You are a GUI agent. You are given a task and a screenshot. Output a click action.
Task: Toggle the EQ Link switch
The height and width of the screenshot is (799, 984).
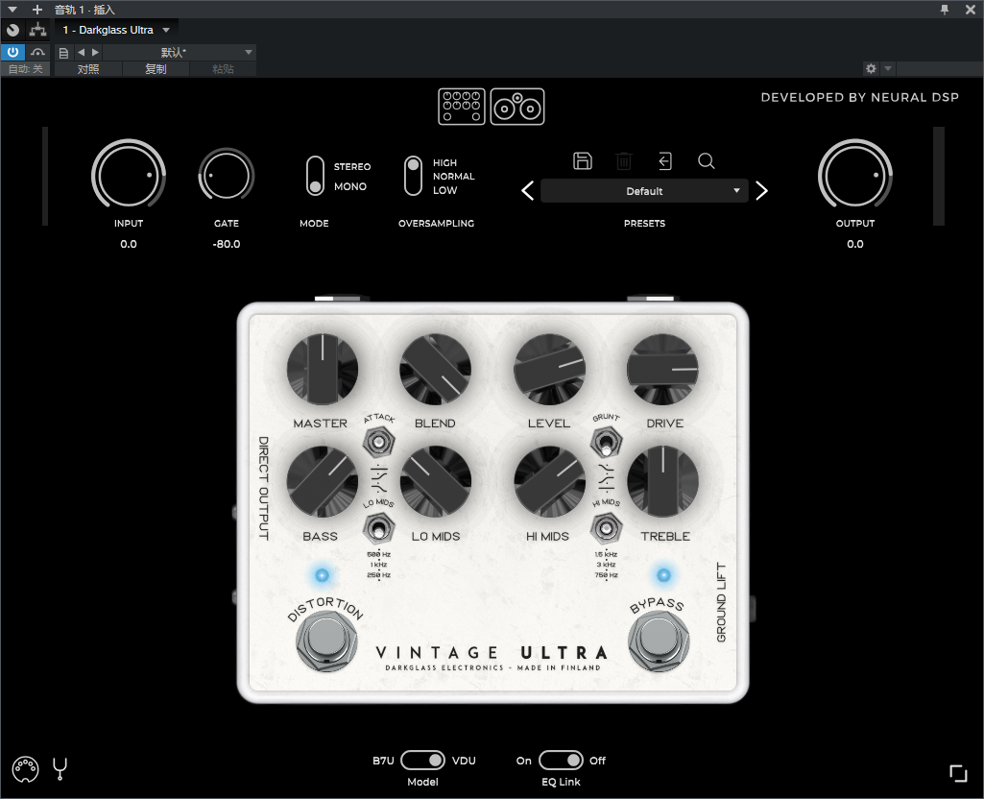coord(561,760)
